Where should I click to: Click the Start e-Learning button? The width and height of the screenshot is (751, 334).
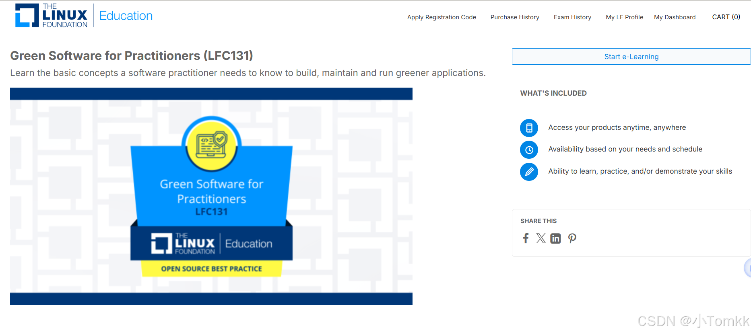click(631, 57)
